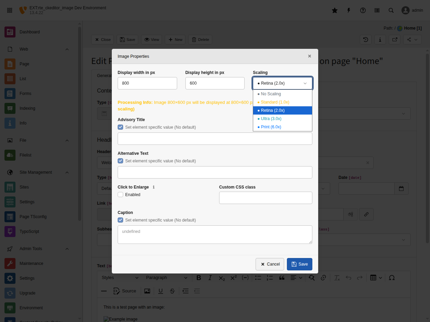Viewport: 430px width, 322px height.
Task: Open the Filelist module in sidebar
Action: 25,155
